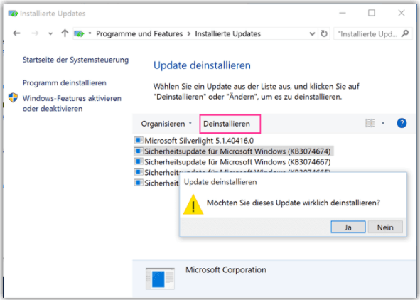Open 'Programm deinstallieren' link
The width and height of the screenshot is (420, 300).
(x=64, y=83)
